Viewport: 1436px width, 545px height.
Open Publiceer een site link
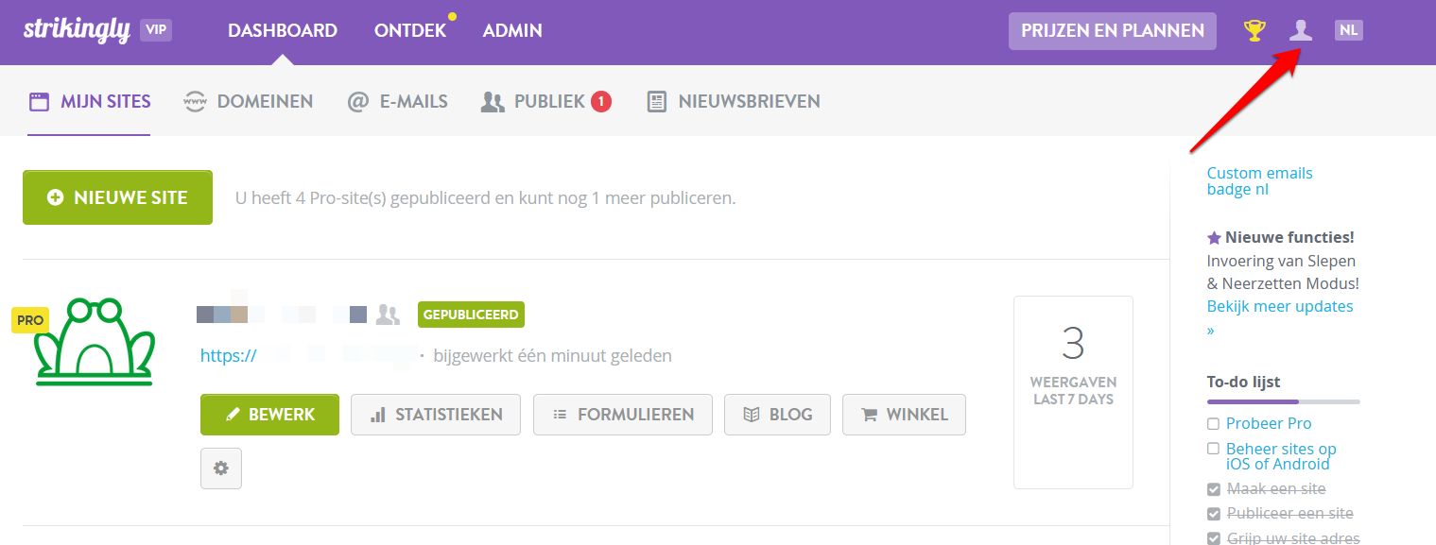1290,514
